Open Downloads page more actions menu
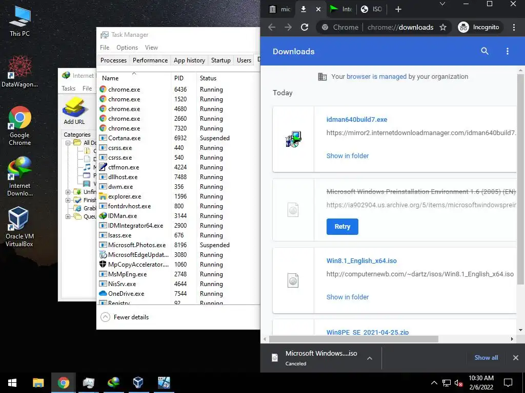 click(508, 51)
